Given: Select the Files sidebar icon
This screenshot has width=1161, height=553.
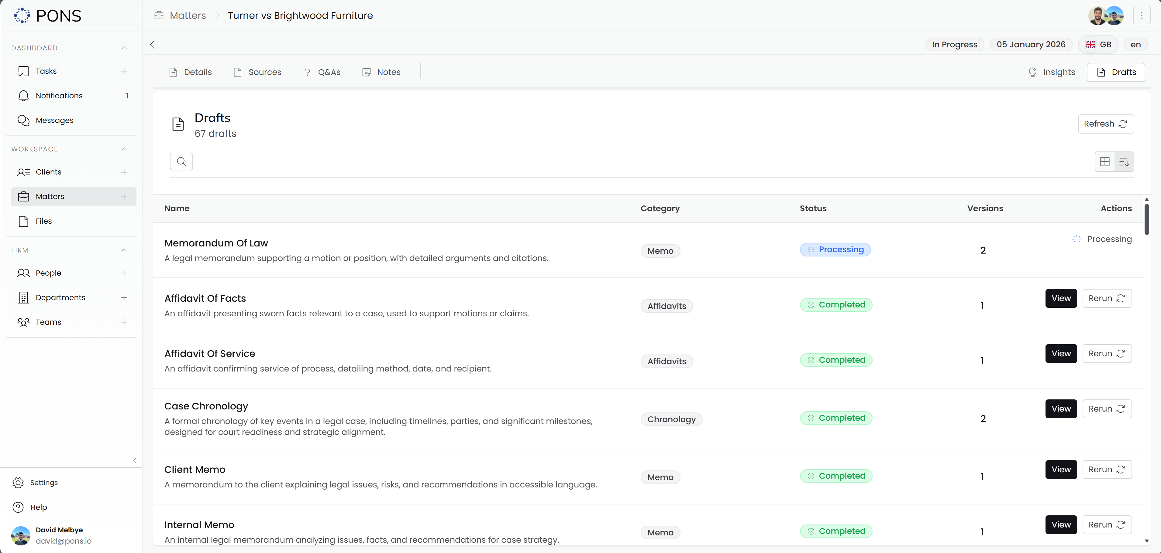Looking at the screenshot, I should (x=23, y=221).
